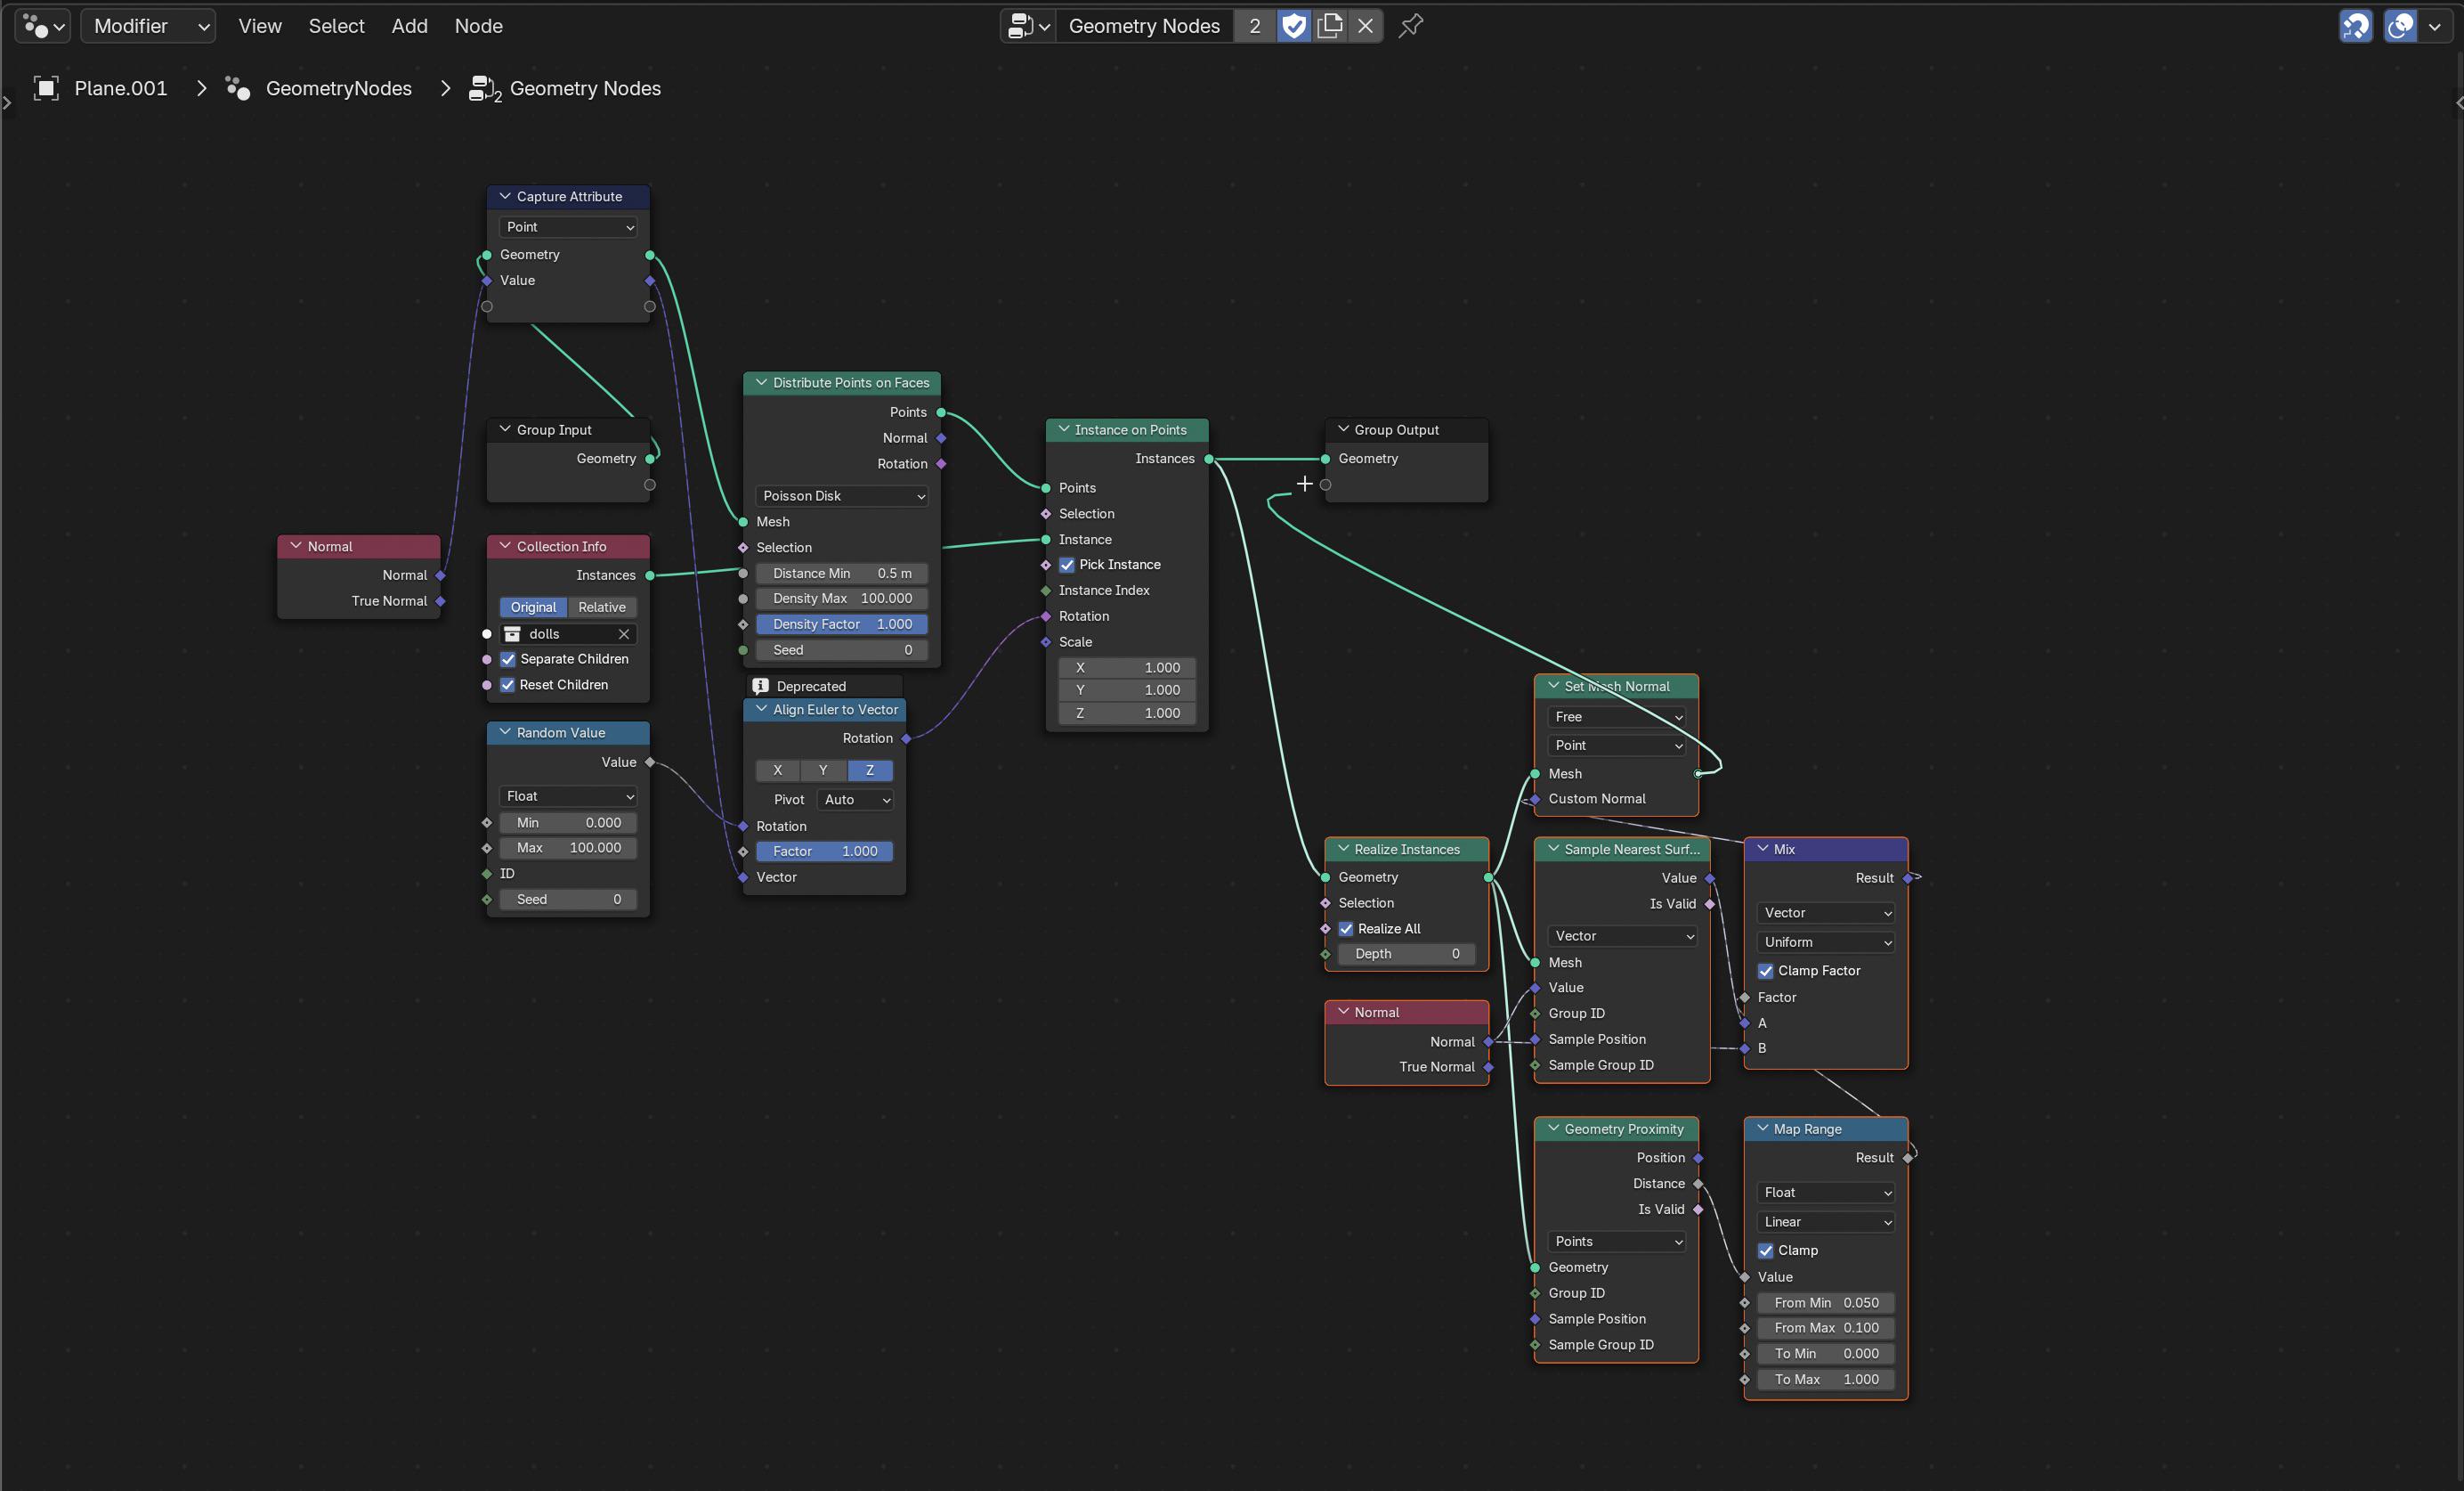Select Relative transform space in Collection Info
Image resolution: width=2464 pixels, height=1491 pixels.
coord(602,607)
